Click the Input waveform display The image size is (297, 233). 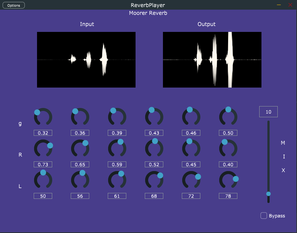pyautogui.click(x=86, y=60)
